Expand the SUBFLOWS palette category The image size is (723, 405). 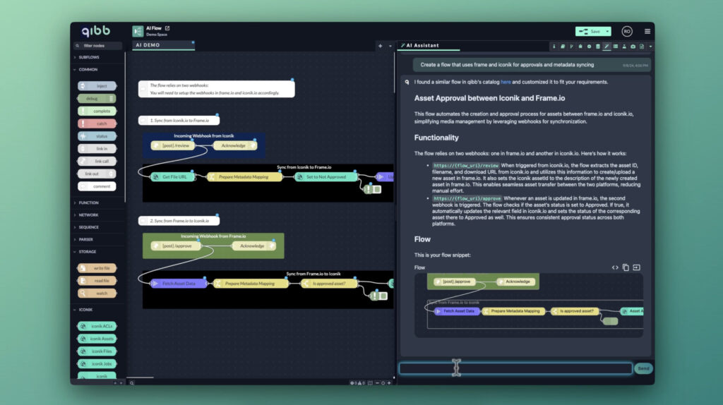(89, 57)
